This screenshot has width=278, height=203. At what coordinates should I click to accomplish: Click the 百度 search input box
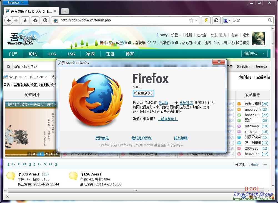point(249,20)
